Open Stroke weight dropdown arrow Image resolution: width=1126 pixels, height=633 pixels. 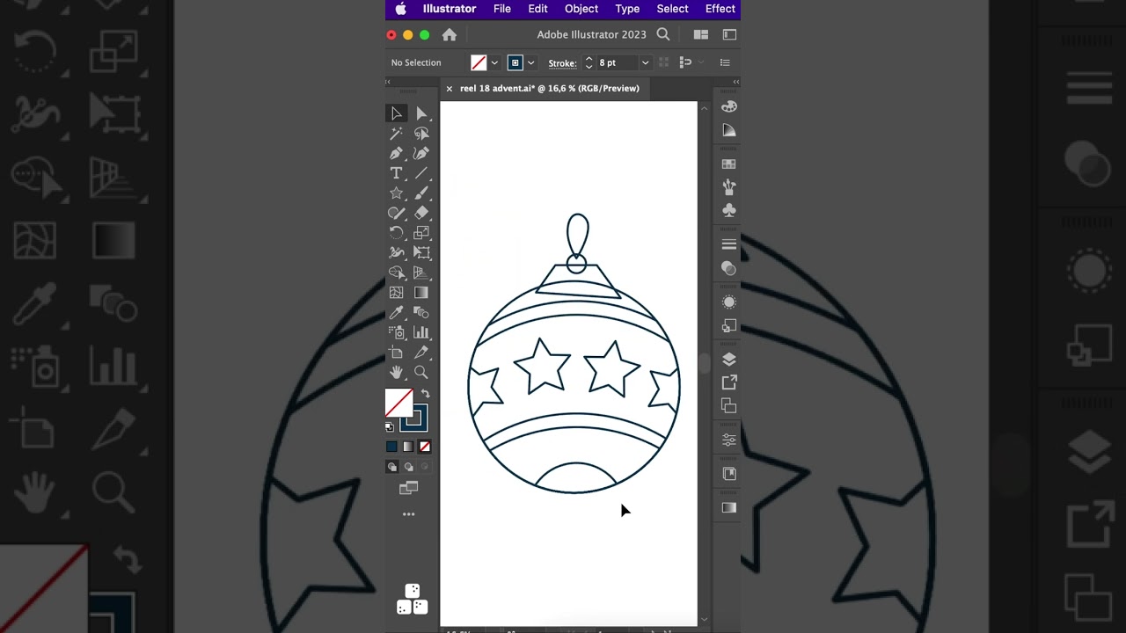[x=645, y=62]
